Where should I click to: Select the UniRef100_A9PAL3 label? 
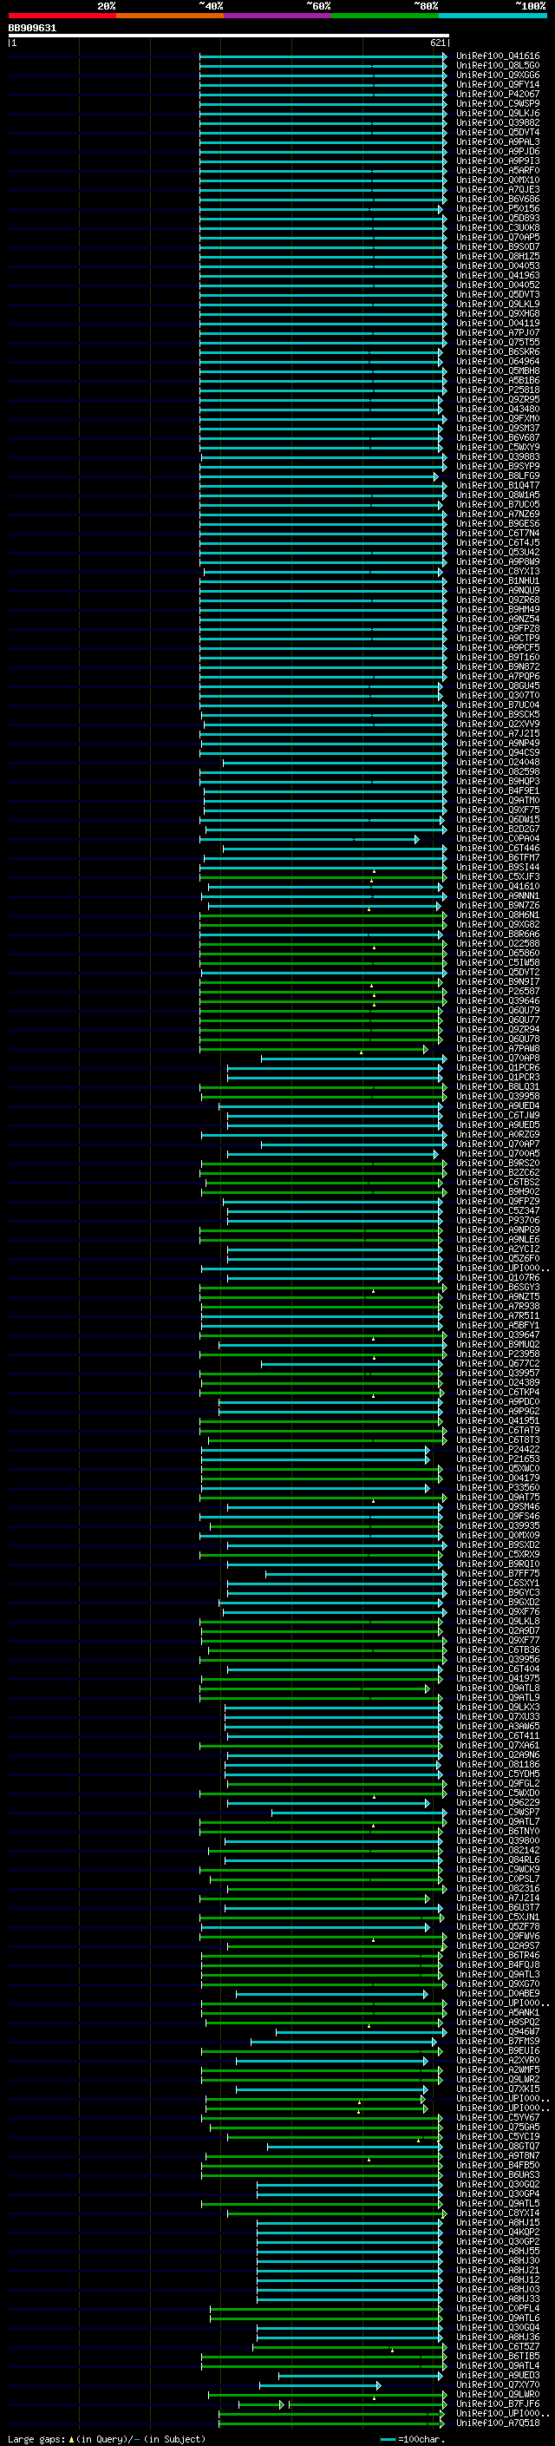click(x=498, y=141)
